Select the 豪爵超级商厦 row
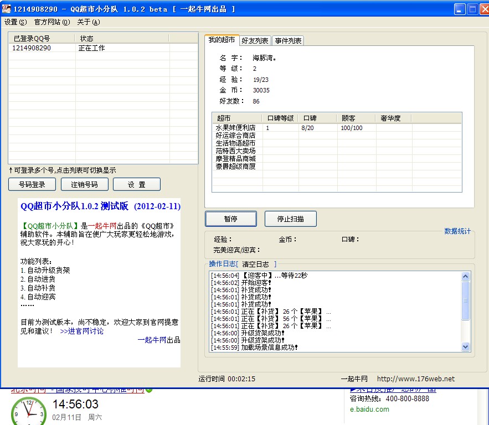489x425 pixels. click(x=337, y=167)
